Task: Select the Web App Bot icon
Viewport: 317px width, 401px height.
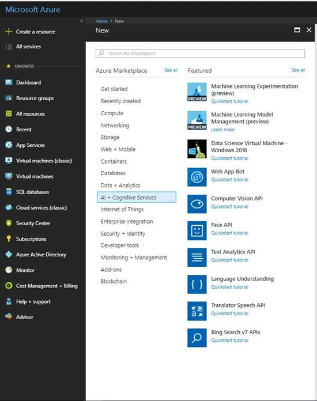Action: 197,177
